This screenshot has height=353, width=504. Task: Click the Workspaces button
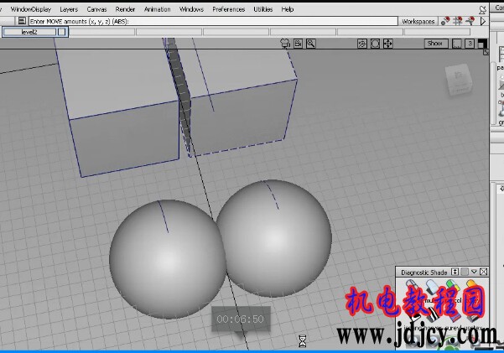[418, 21]
